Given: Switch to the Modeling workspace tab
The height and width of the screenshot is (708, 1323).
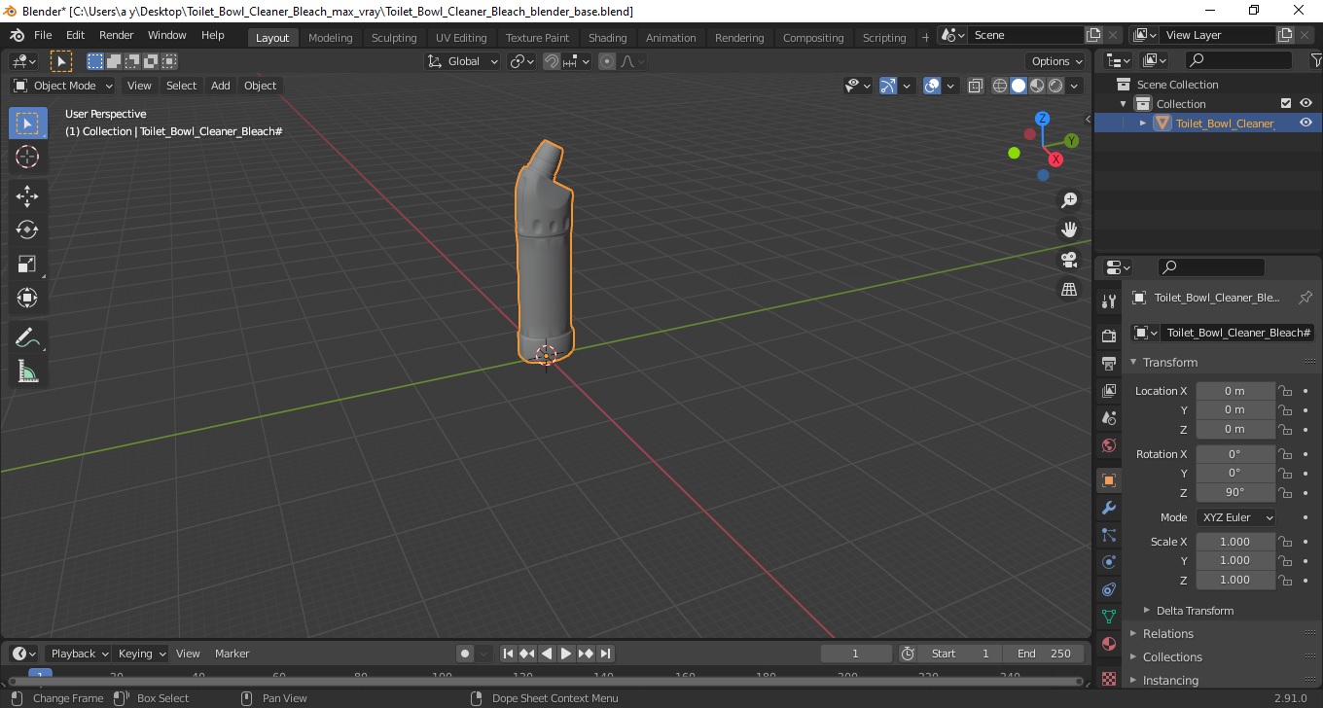Looking at the screenshot, I should click(330, 38).
